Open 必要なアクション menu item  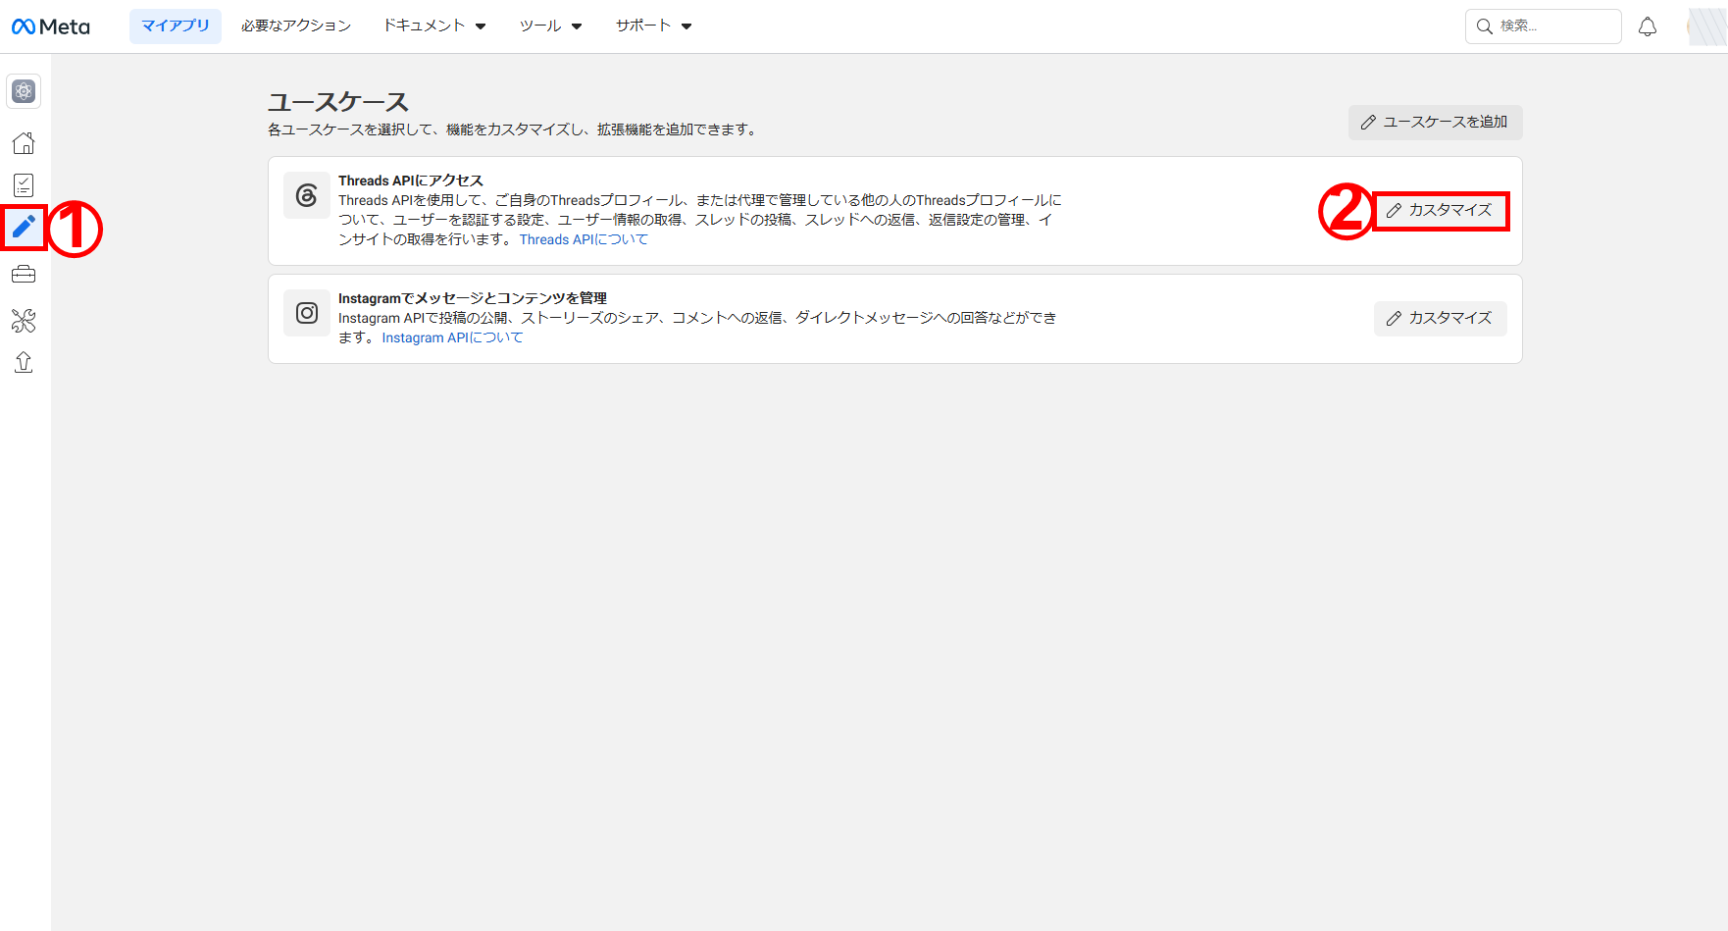click(296, 26)
